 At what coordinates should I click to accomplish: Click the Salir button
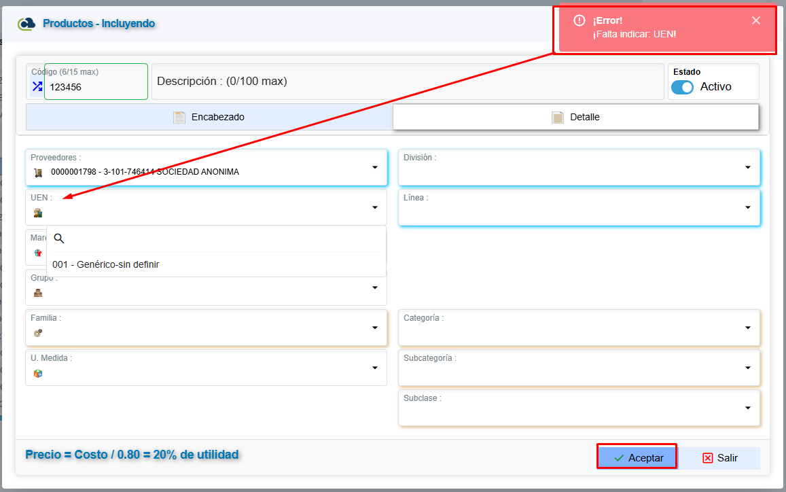click(x=719, y=458)
